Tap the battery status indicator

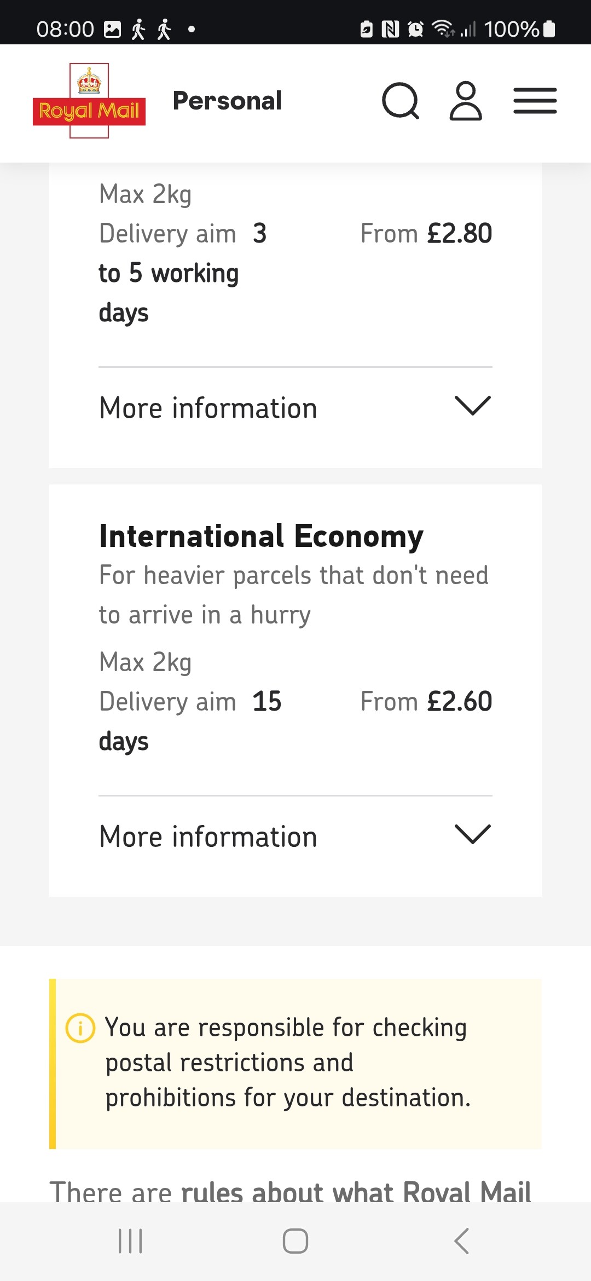tap(550, 29)
